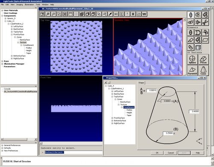Select the Cone 3D texture tool
Screen dimensions: 214x167
coord(203,70)
